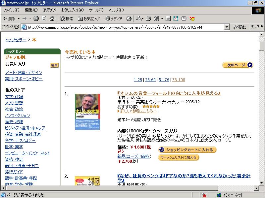This screenshot has height=198, width=265.
Task: Expand the address bar dropdown arrow
Action: (x=227, y=27)
